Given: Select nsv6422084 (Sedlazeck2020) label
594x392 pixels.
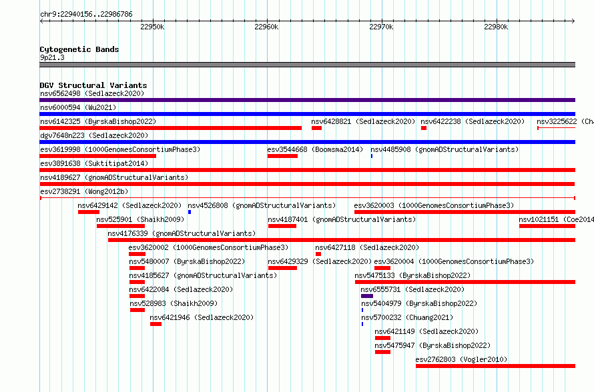Looking at the screenshot, I should [181, 289].
